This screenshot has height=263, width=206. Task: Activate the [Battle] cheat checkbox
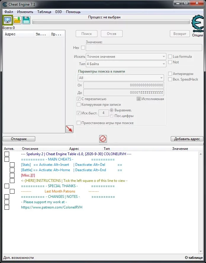coord(12,170)
